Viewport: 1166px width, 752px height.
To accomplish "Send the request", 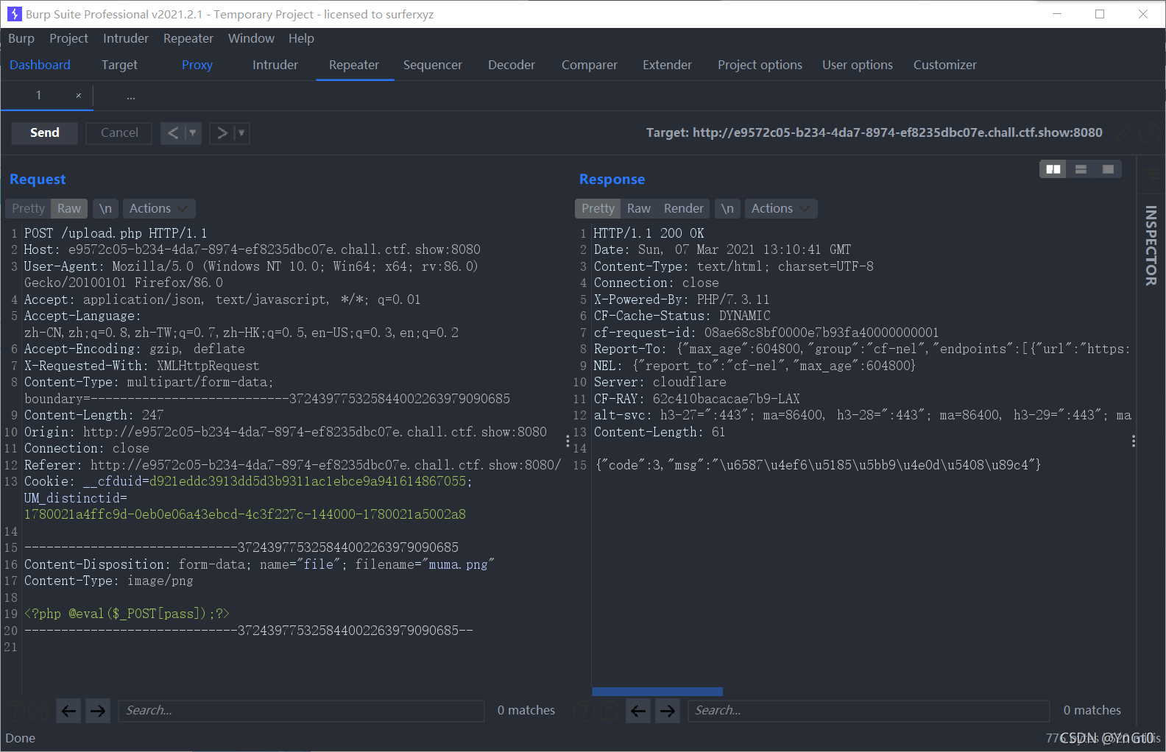I will point(44,133).
